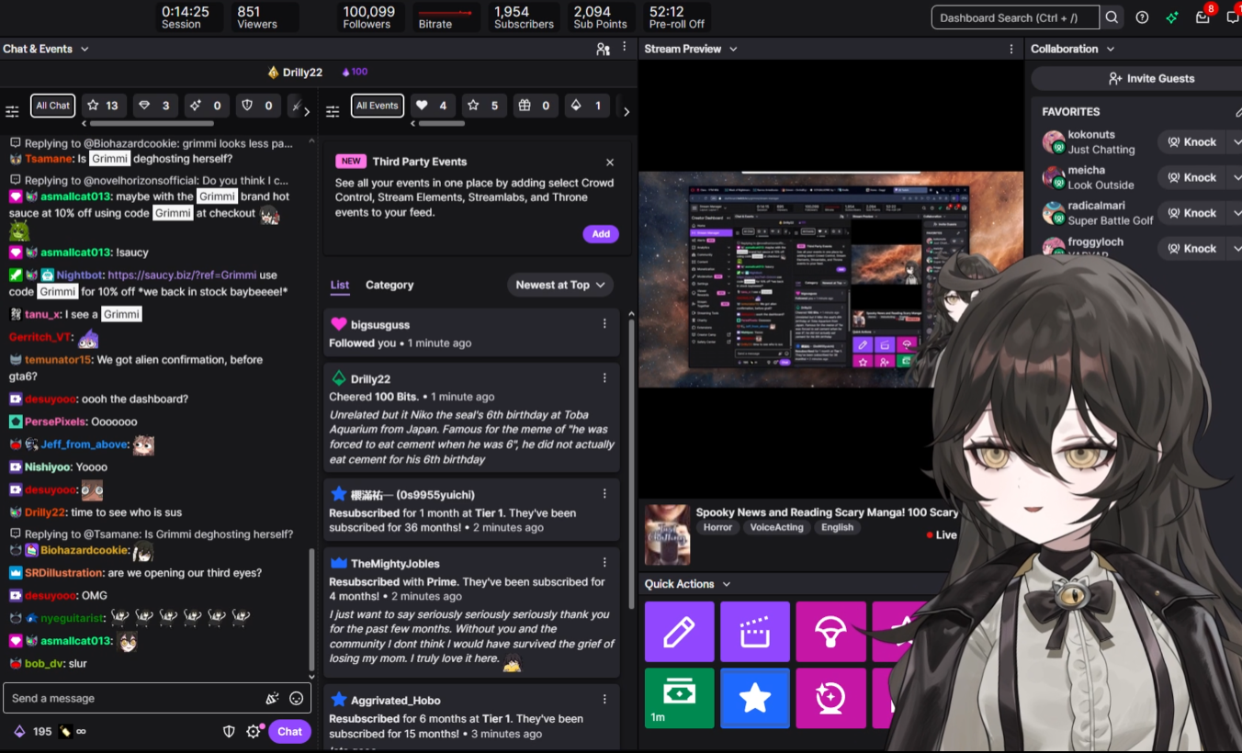Open the community people icon in Chat & Events
Image resolution: width=1242 pixels, height=753 pixels.
click(x=603, y=49)
